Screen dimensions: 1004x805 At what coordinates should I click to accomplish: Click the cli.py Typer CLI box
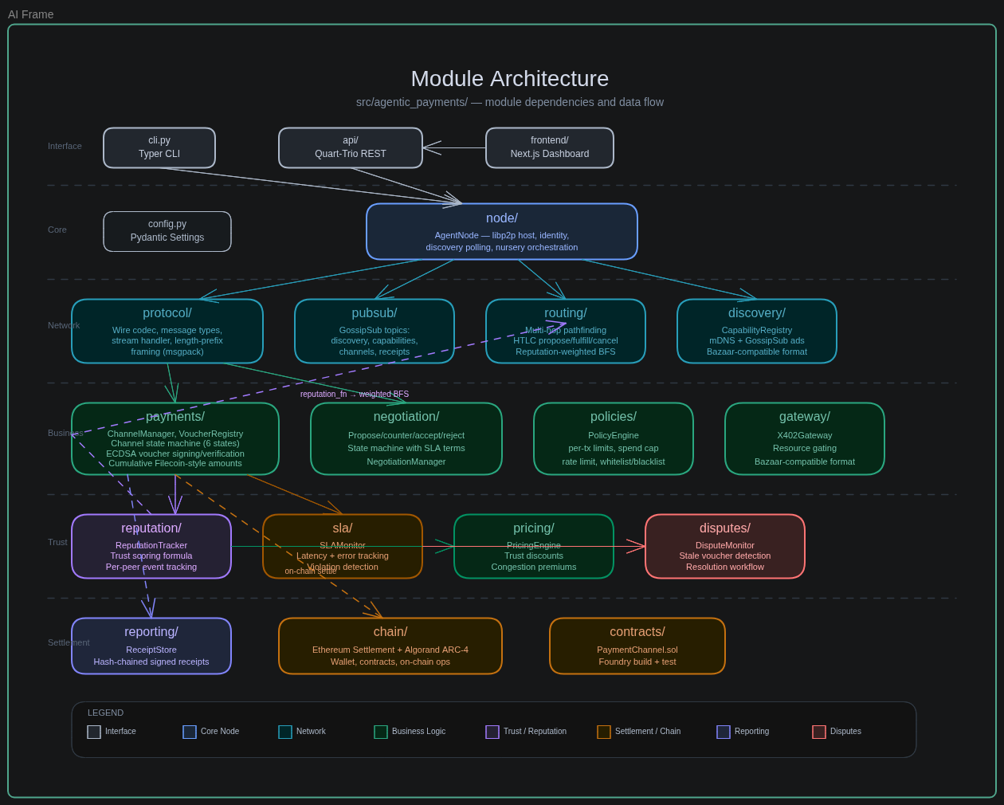(x=159, y=147)
